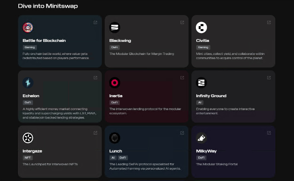294x181 pixels.
Task: Click the MilkyWay planet logo icon
Action: pos(202,138)
